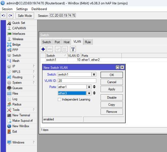Click the blue plus add button

tap(43, 49)
